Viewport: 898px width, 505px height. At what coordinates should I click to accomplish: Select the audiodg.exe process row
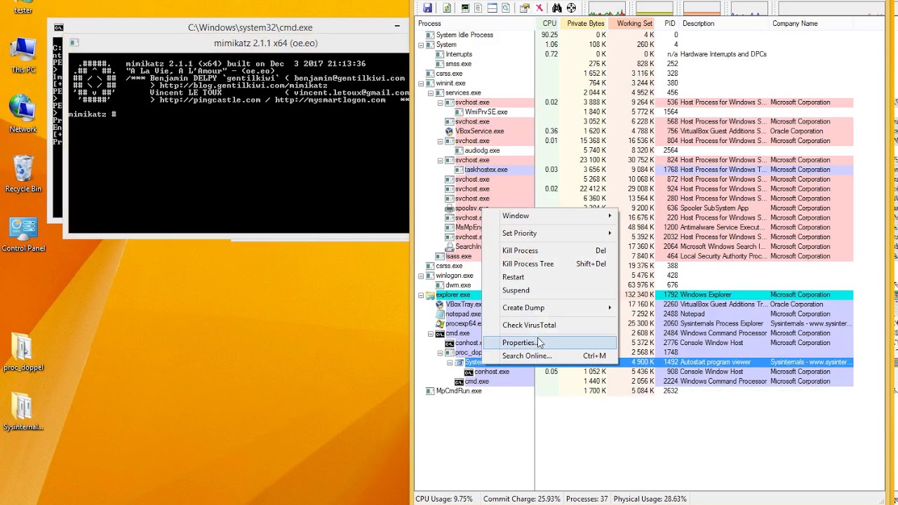pos(634,151)
